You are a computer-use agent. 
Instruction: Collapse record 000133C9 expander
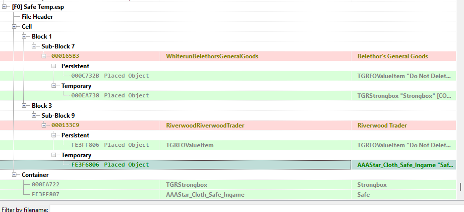coord(44,126)
